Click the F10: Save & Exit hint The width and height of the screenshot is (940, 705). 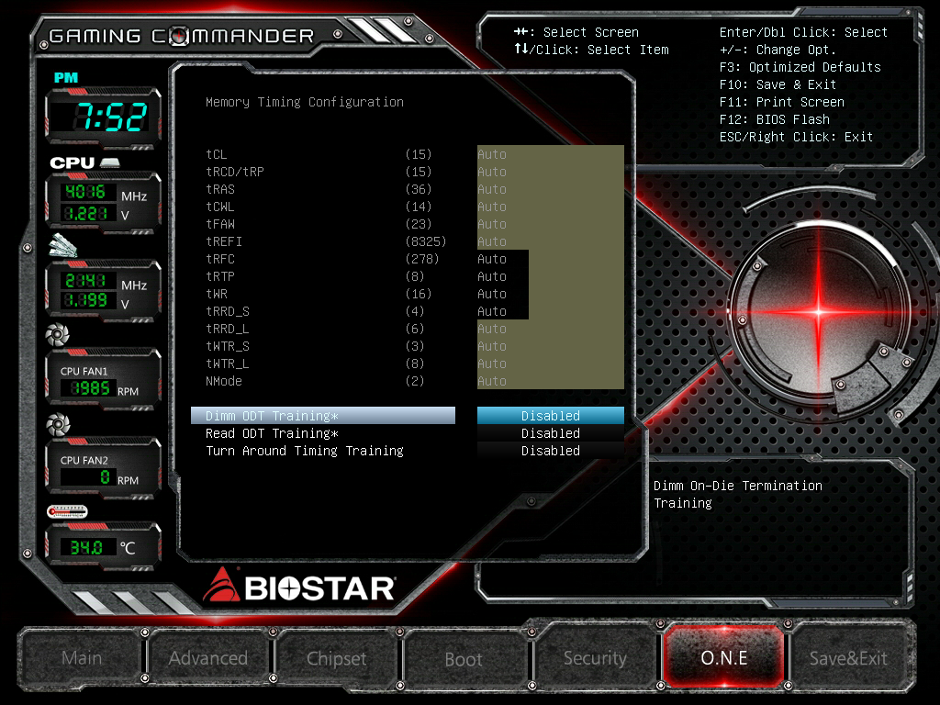pos(778,84)
